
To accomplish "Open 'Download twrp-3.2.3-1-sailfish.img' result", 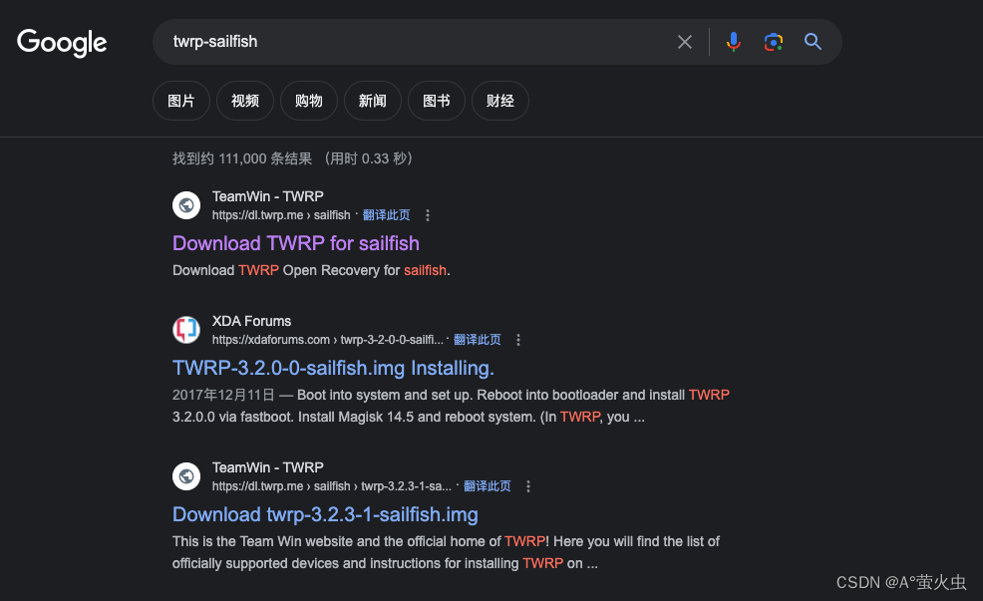I will coord(325,514).
